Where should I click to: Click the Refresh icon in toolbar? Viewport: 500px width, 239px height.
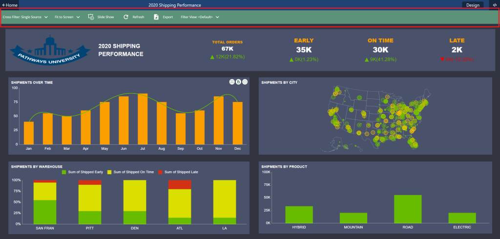(126, 17)
